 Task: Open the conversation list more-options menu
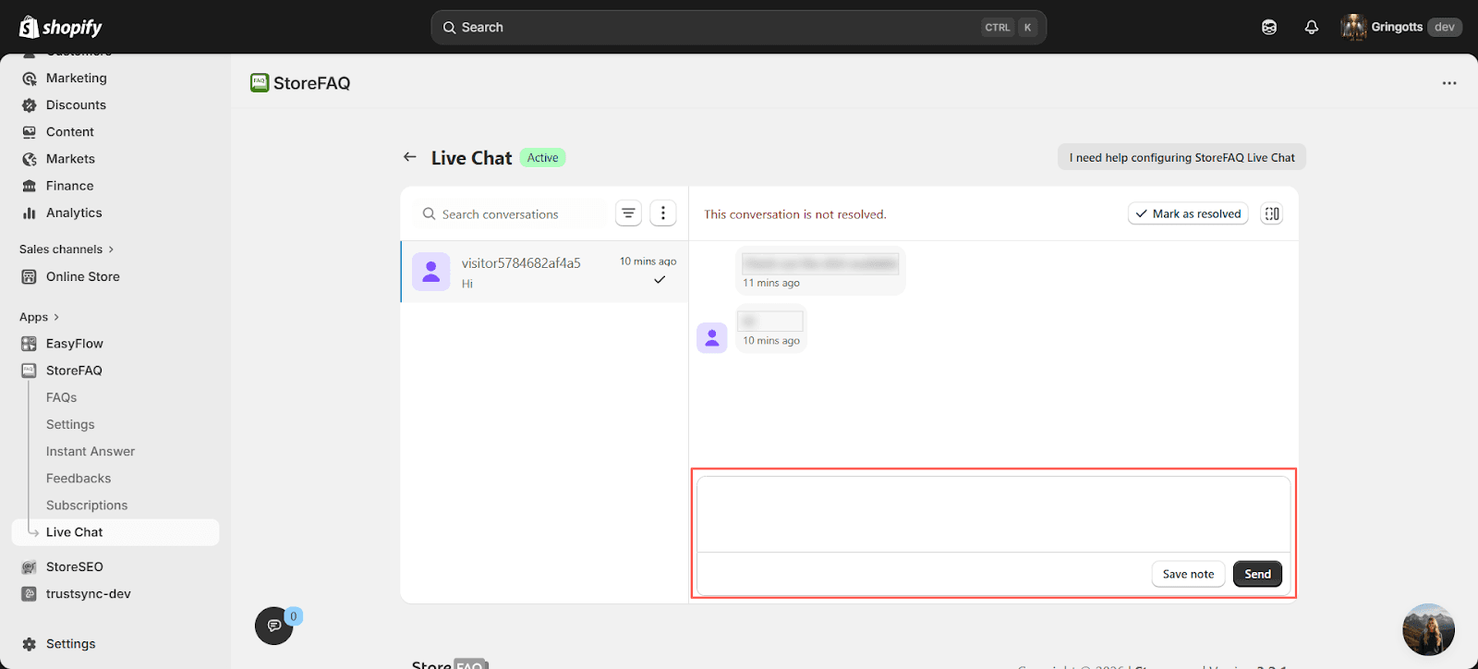coord(663,213)
